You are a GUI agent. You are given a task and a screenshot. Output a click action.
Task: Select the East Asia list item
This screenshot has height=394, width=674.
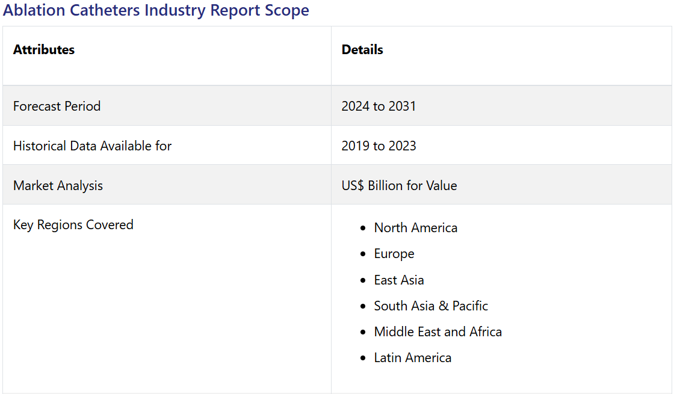pyautogui.click(x=398, y=280)
